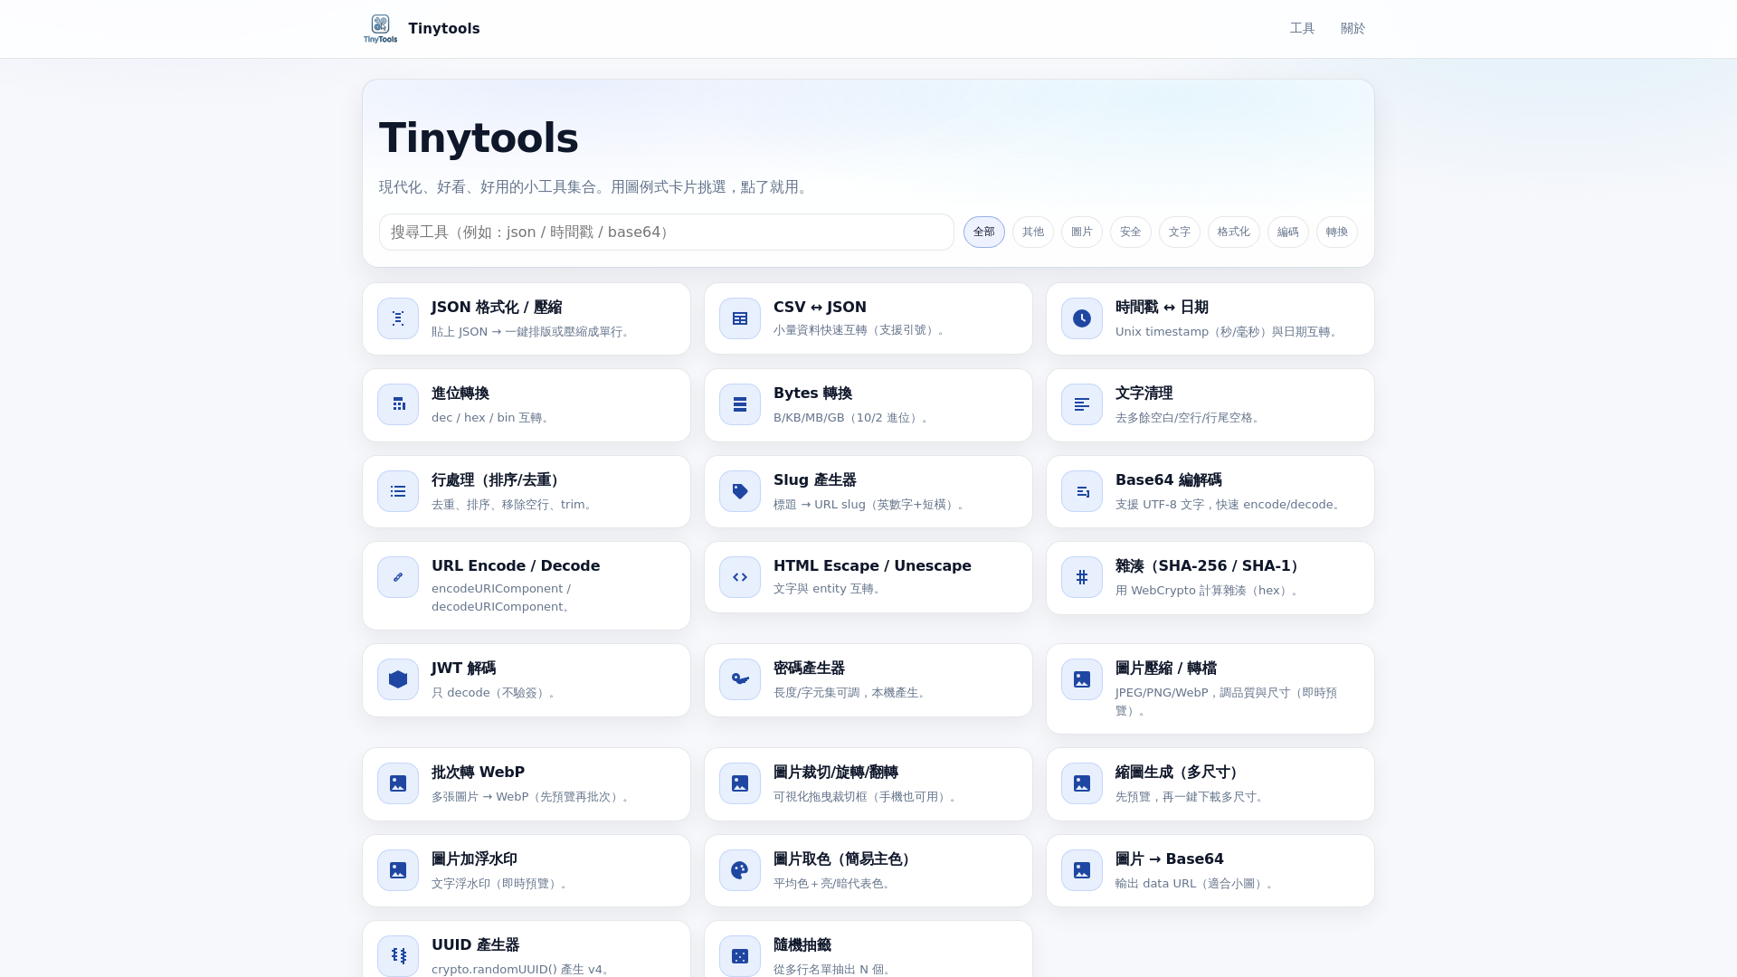Filter tools by 其他 category
Viewport: 1737px width, 977px height.
point(1033,232)
